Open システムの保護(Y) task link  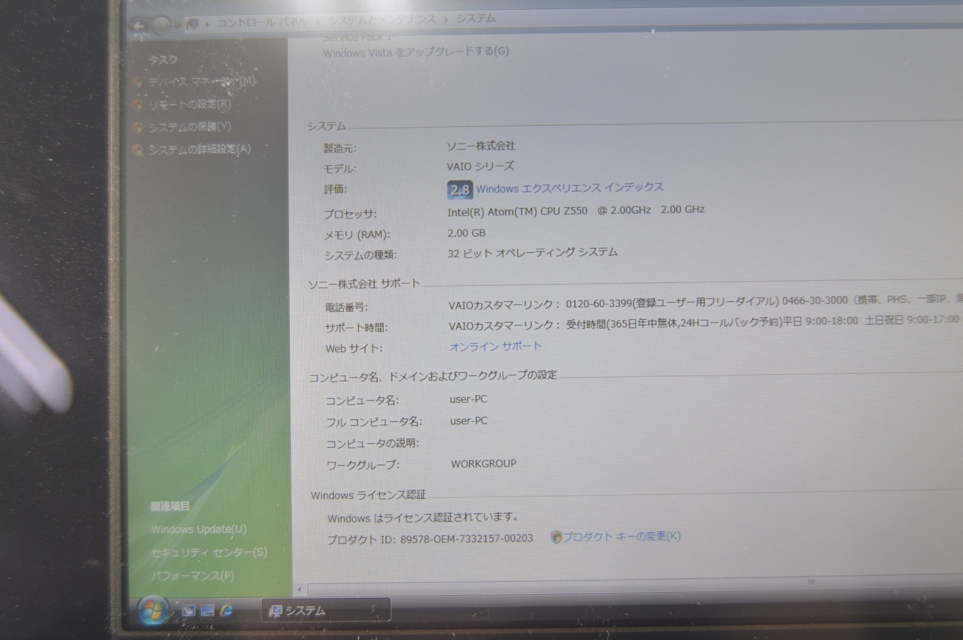click(190, 127)
